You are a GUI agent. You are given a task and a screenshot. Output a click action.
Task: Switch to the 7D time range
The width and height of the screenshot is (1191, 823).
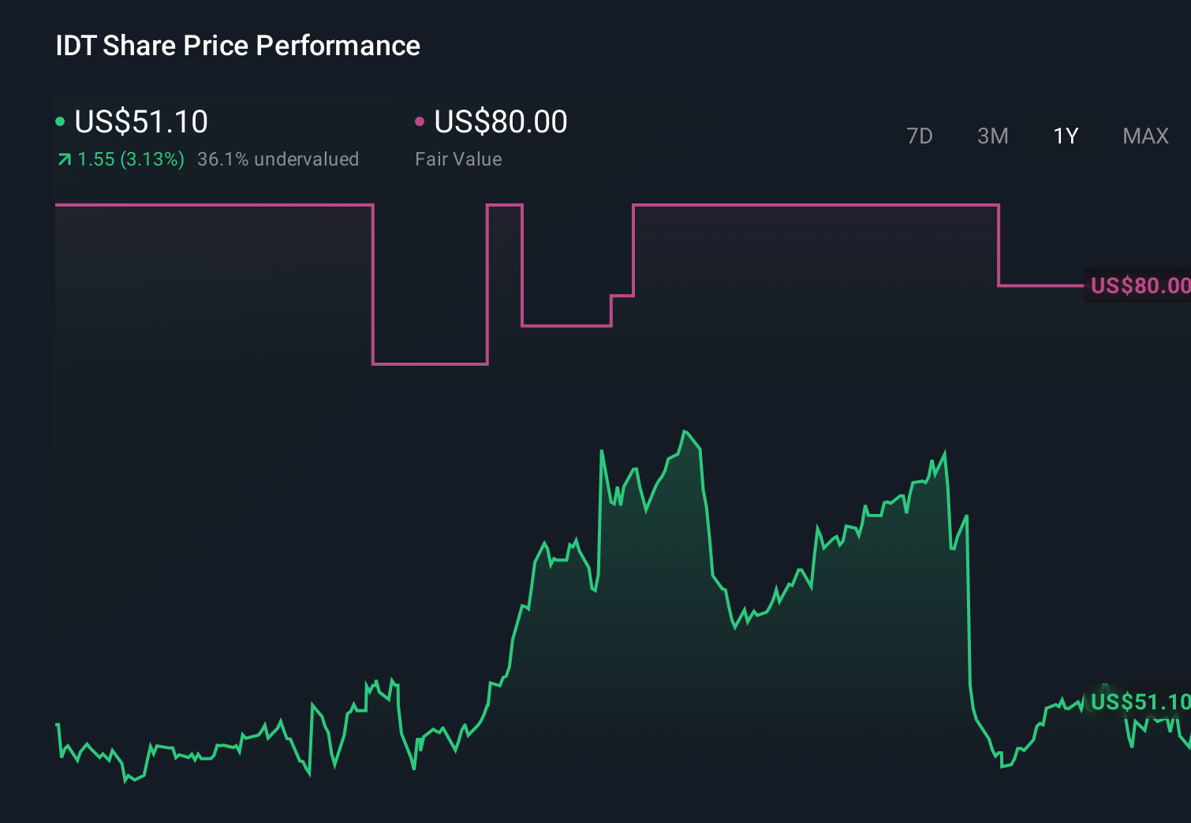[x=920, y=136]
